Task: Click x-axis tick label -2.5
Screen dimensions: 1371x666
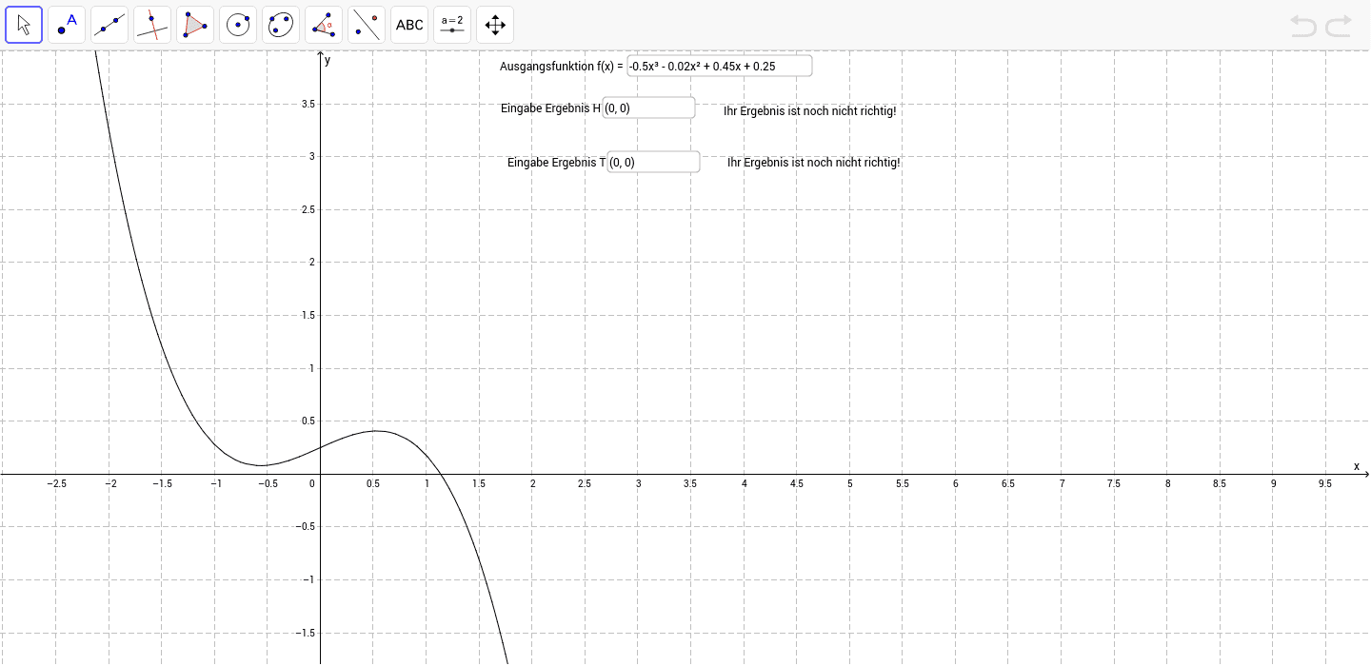Action: coord(56,483)
